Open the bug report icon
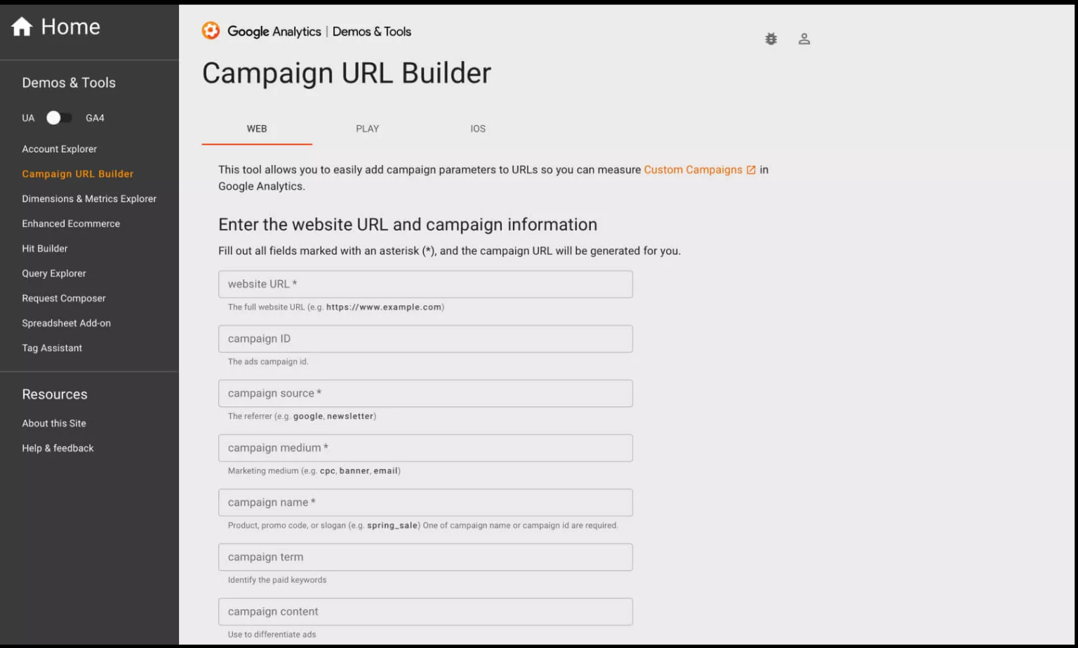Viewport: 1078px width, 648px height. (771, 39)
